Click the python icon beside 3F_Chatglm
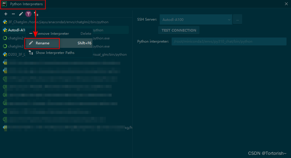Viewport: 291px width, 158px height. [x=5, y=22]
